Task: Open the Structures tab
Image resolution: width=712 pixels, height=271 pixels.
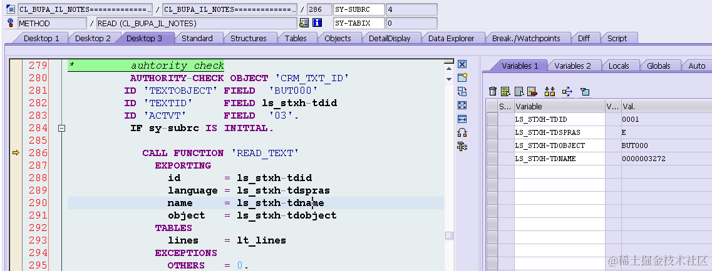Action: click(249, 39)
